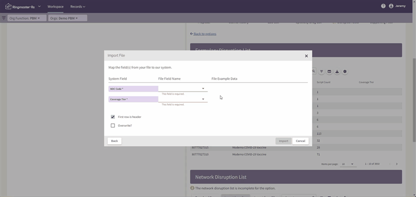Cancel the file import
Image resolution: width=416 pixels, height=197 pixels.
(301, 141)
